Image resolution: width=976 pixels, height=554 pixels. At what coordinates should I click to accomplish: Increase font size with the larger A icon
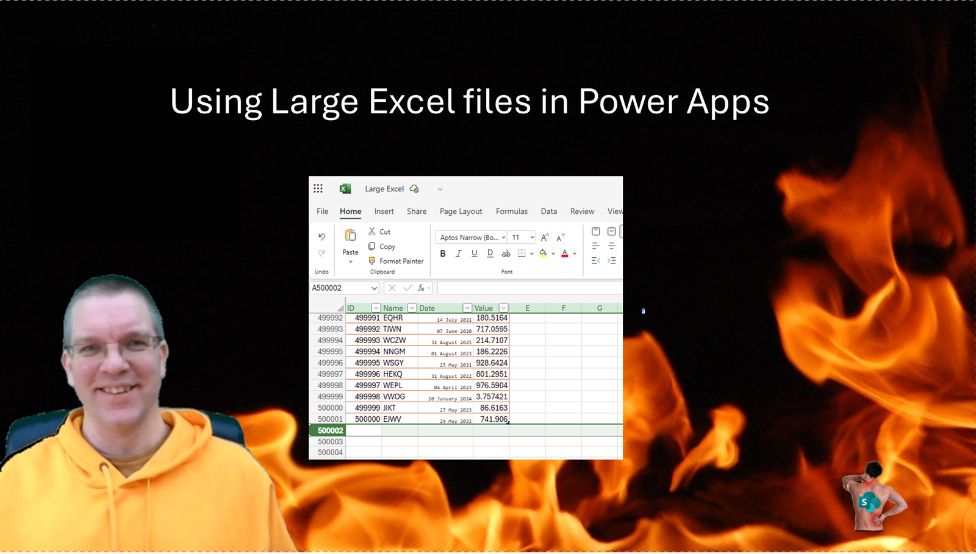coord(545,237)
